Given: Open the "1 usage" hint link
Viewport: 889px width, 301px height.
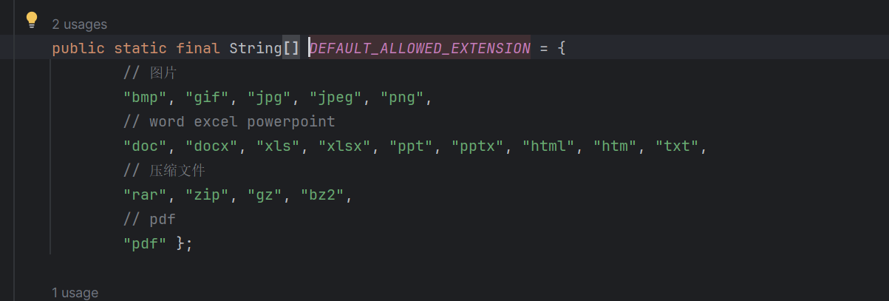Looking at the screenshot, I should [x=75, y=293].
